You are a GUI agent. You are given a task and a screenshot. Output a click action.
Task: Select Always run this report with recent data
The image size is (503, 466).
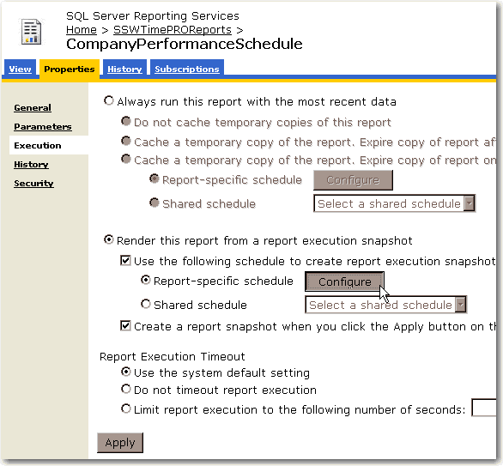pyautogui.click(x=109, y=100)
